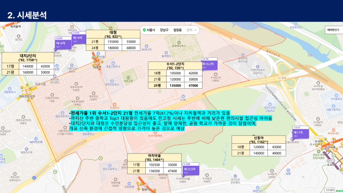Open the 단지 dropdown chevron
This screenshot has width=343, height=193.
[x=195, y=30]
